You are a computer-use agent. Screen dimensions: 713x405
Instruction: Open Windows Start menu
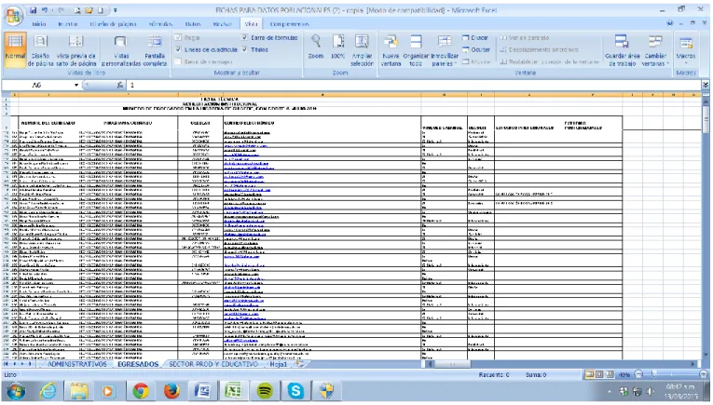(x=16, y=391)
